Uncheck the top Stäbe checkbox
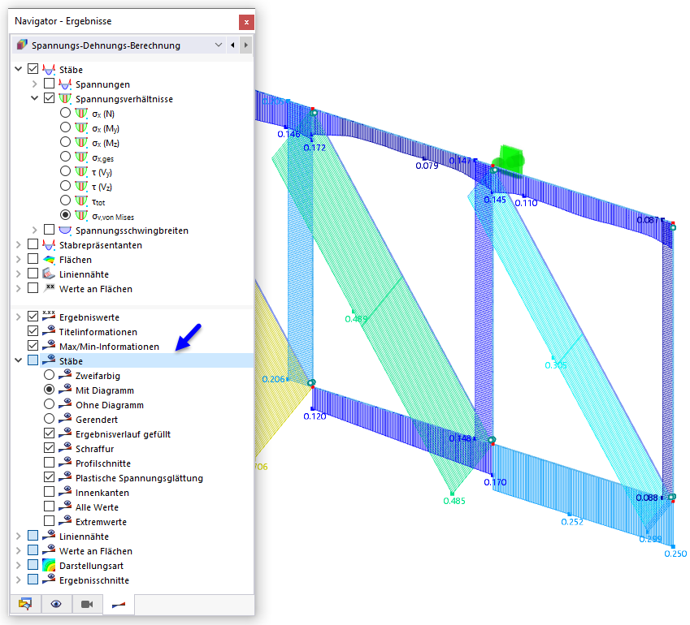Viewport: 690px width, 625px height. pyautogui.click(x=33, y=68)
